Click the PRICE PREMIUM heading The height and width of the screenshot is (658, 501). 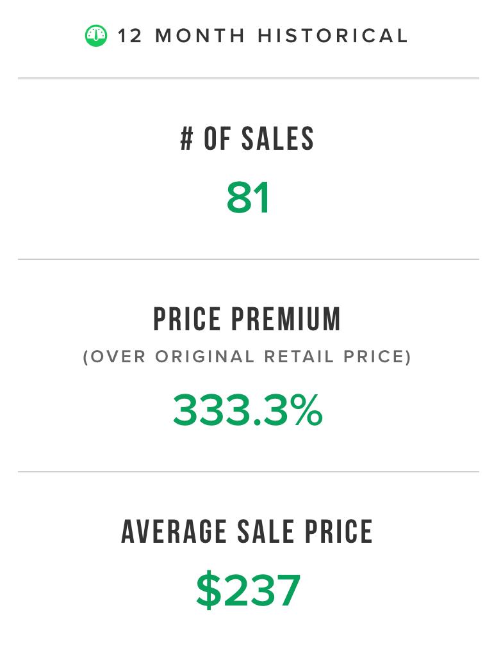pyautogui.click(x=247, y=319)
